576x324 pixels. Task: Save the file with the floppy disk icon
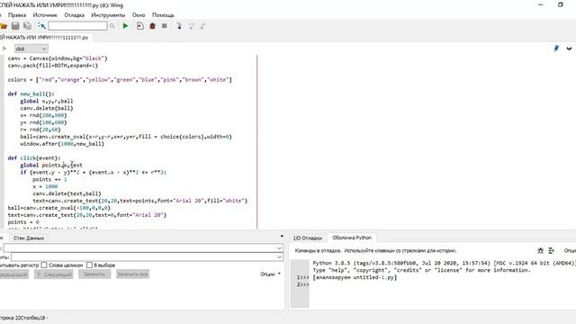click(x=15, y=26)
